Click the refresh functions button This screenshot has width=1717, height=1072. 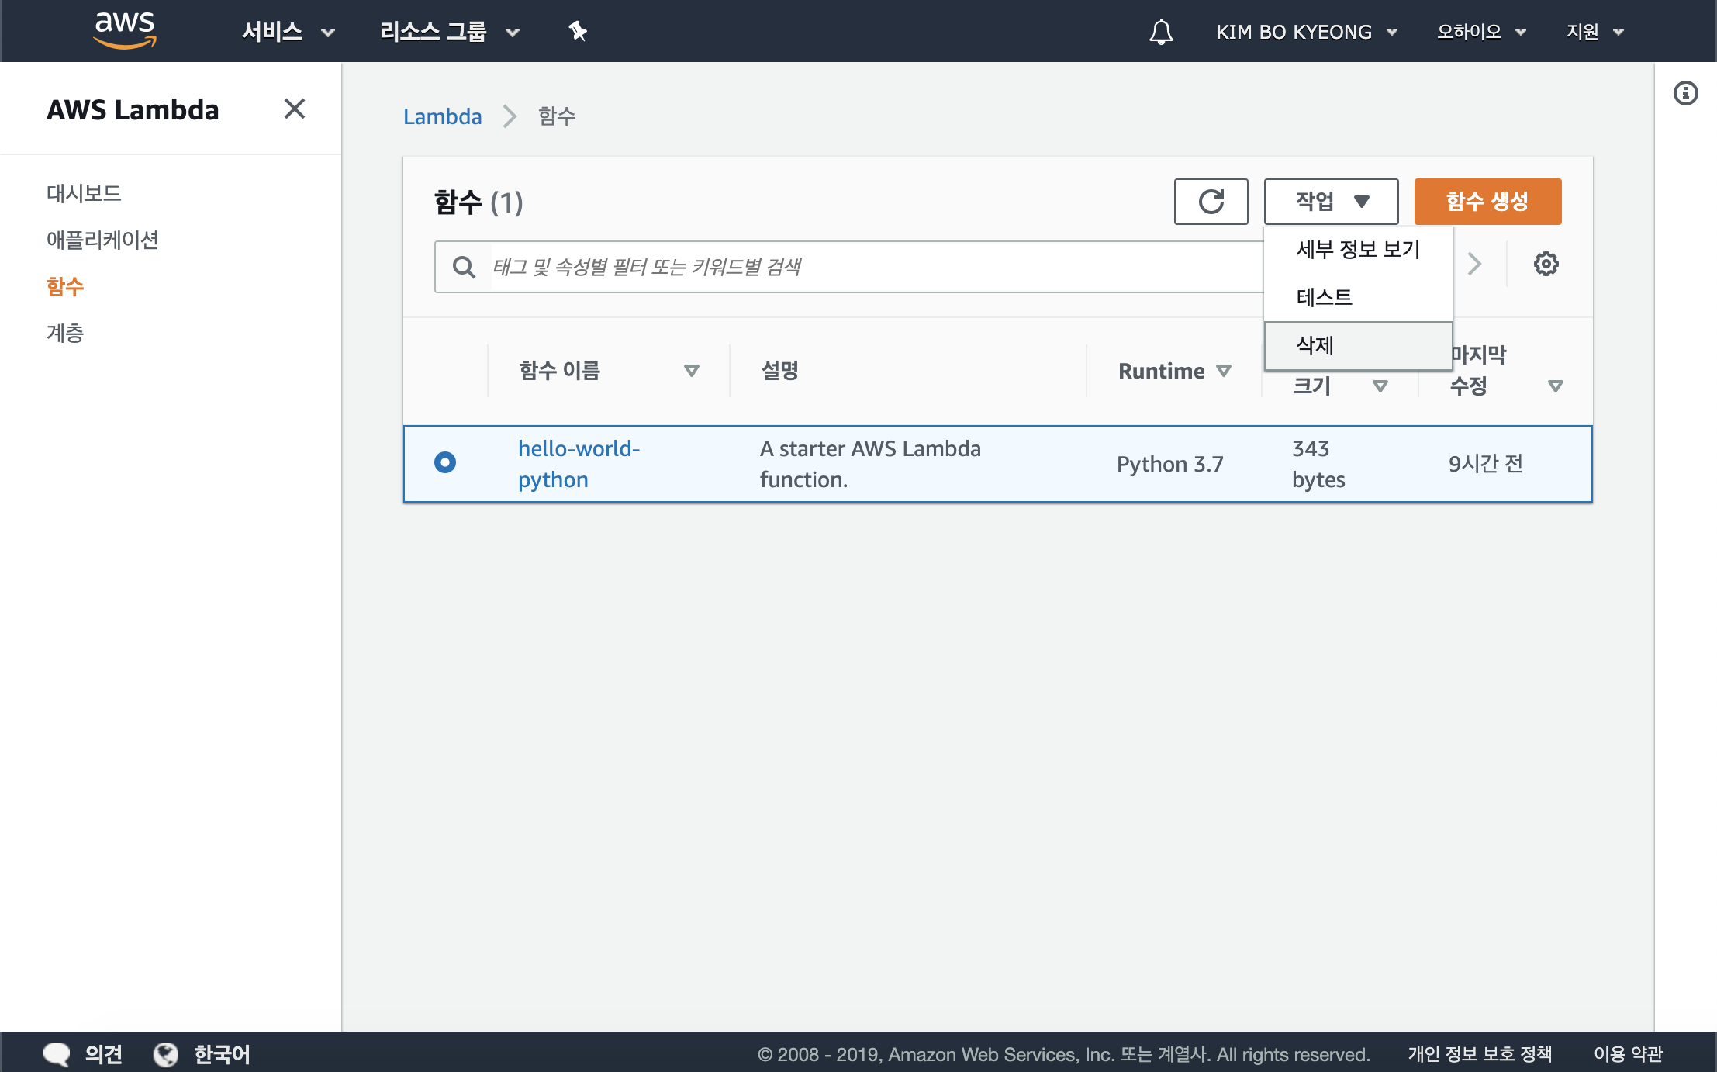click(x=1211, y=202)
